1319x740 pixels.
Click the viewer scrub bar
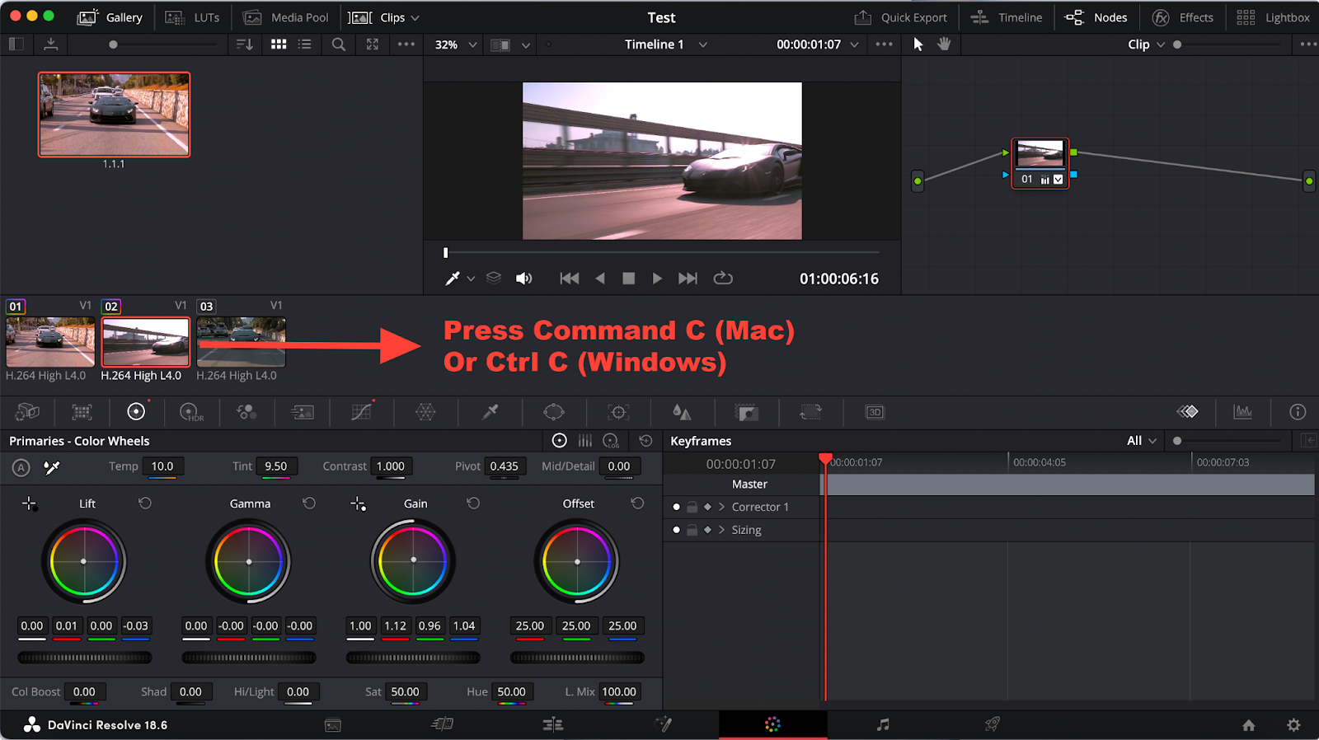[662, 252]
